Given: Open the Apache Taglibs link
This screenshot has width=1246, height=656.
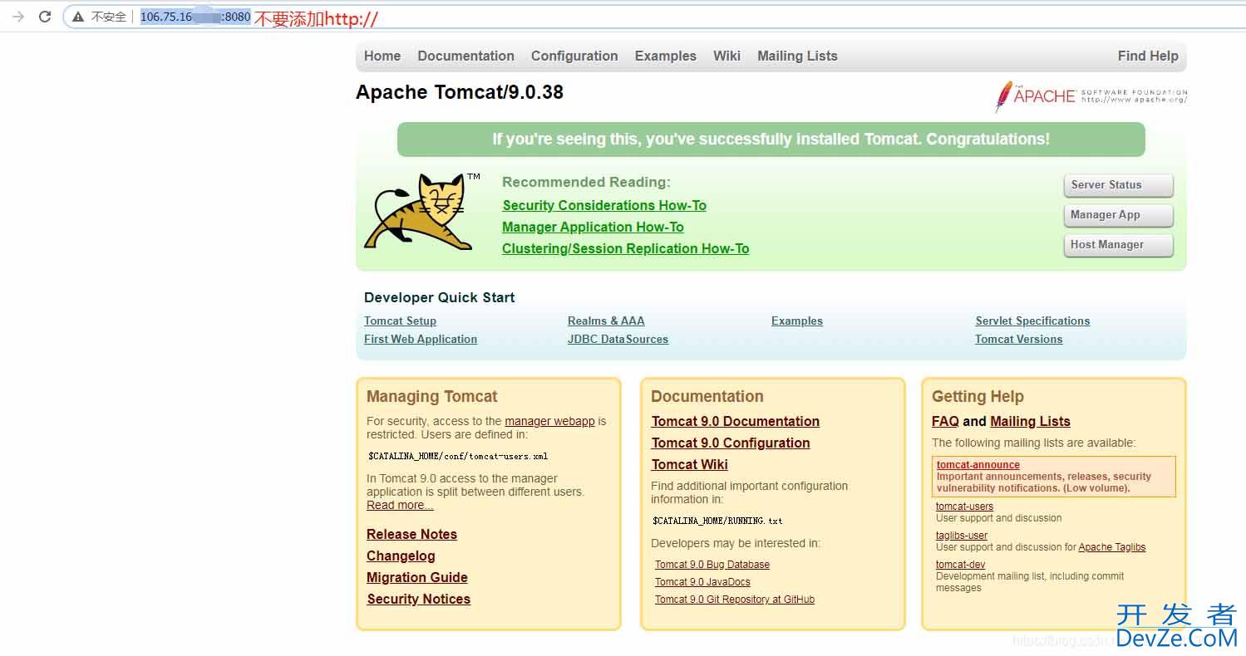Looking at the screenshot, I should [1112, 547].
